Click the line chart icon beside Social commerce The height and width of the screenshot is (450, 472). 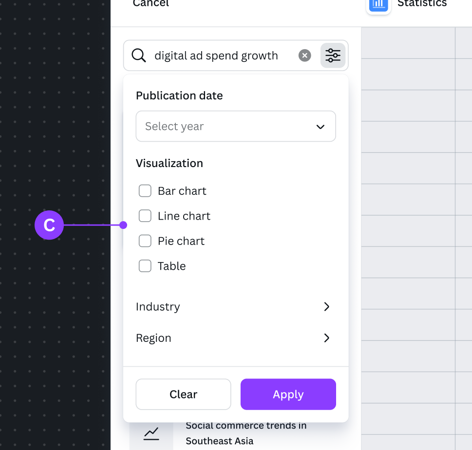click(x=151, y=433)
